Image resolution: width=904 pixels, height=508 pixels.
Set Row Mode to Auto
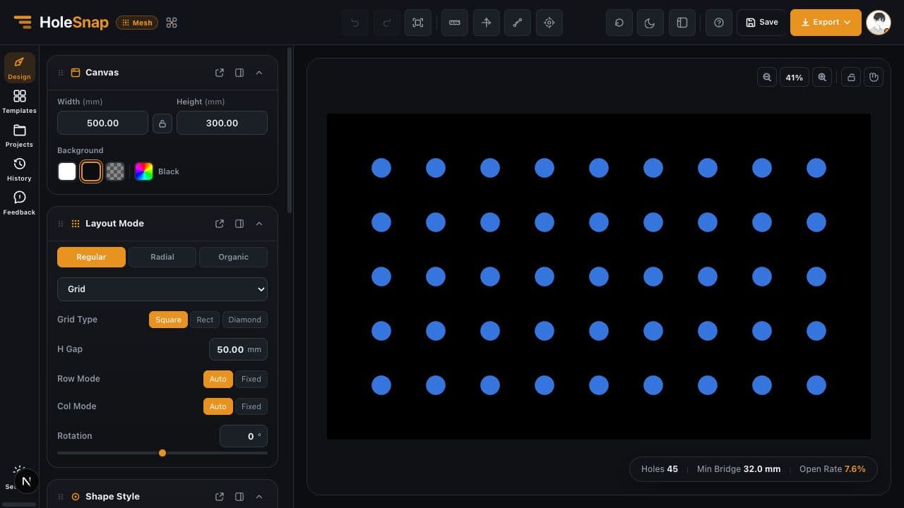tap(218, 379)
